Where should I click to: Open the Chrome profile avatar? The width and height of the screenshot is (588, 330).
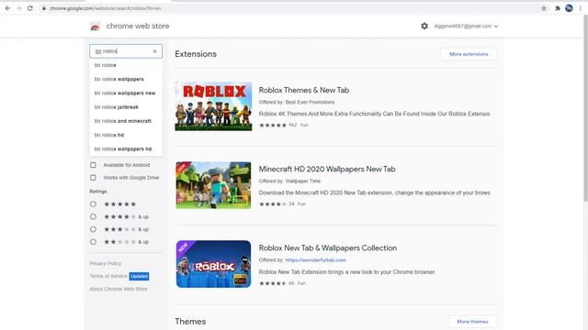click(569, 8)
